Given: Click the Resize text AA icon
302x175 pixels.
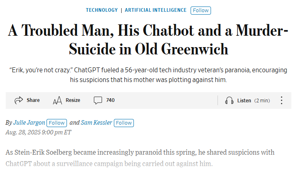Looking at the screenshot, I should point(58,100).
